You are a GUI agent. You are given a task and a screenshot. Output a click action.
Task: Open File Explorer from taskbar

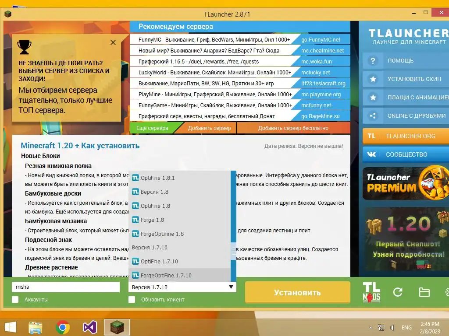(x=35, y=327)
